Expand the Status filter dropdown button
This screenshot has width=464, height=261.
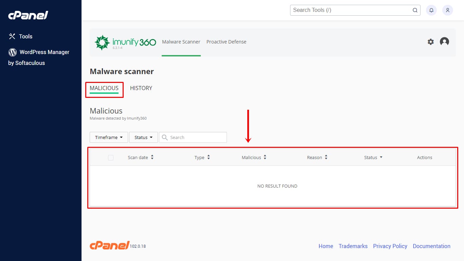[x=143, y=137]
